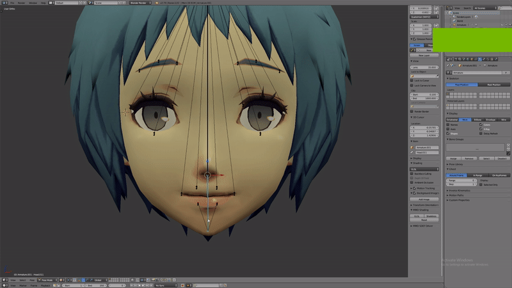Viewport: 512px width, 288px height.
Task: Click Add Image button
Action: 424,199
